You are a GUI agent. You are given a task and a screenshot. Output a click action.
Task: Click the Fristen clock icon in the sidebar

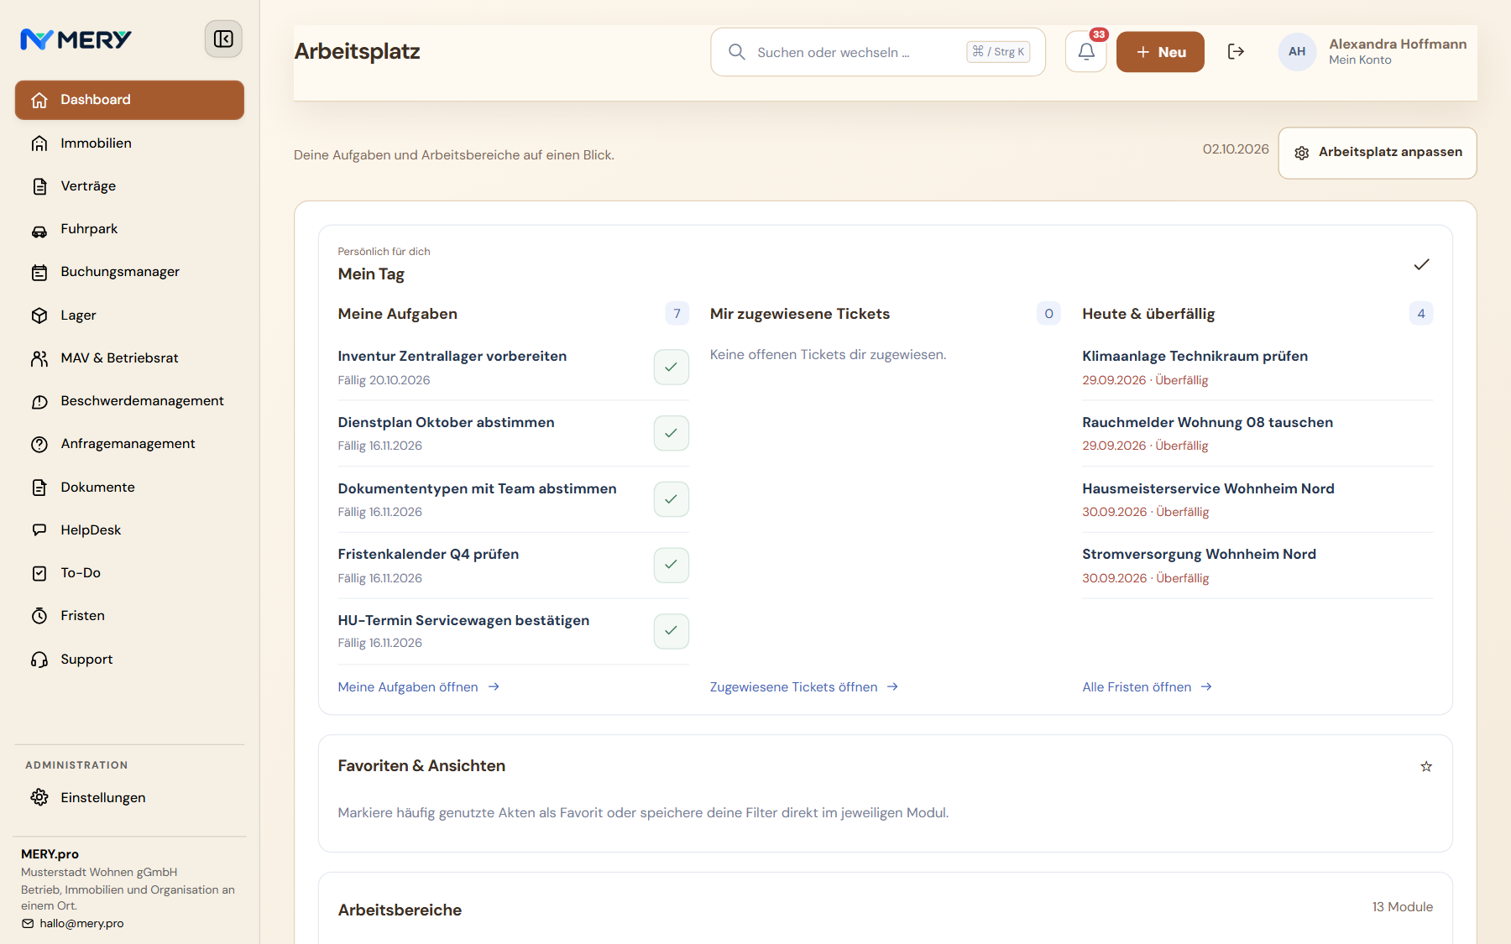tap(39, 616)
